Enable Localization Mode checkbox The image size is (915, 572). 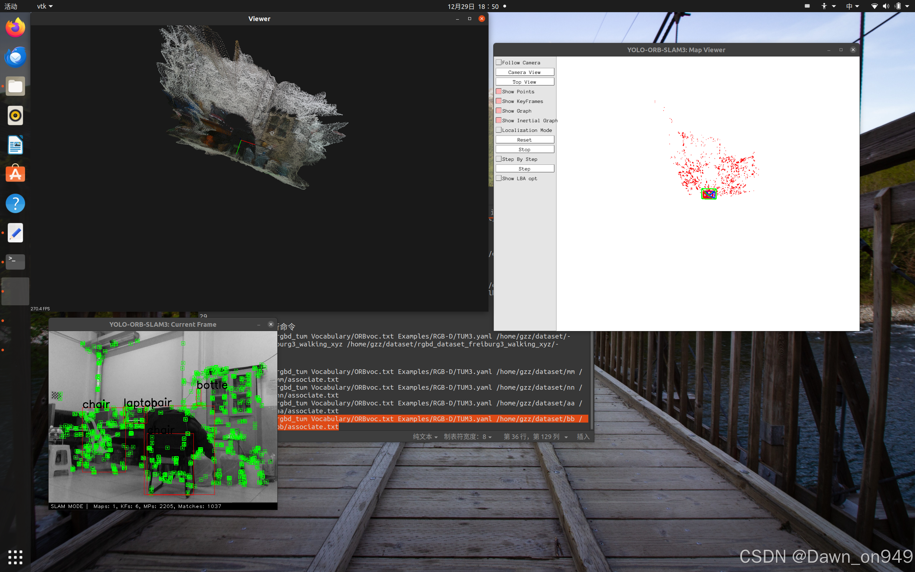pos(499,130)
